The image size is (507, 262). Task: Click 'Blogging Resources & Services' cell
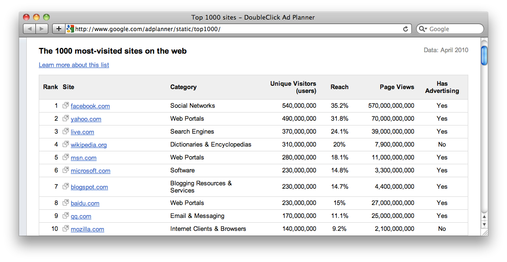(201, 187)
